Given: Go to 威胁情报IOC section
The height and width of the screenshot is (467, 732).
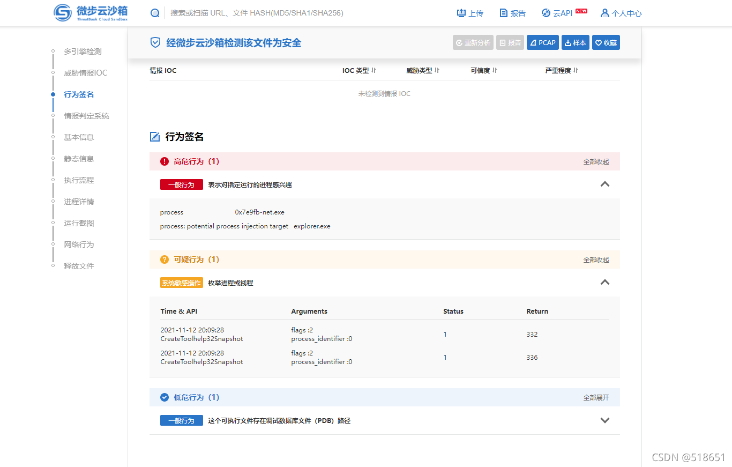Looking at the screenshot, I should point(85,73).
